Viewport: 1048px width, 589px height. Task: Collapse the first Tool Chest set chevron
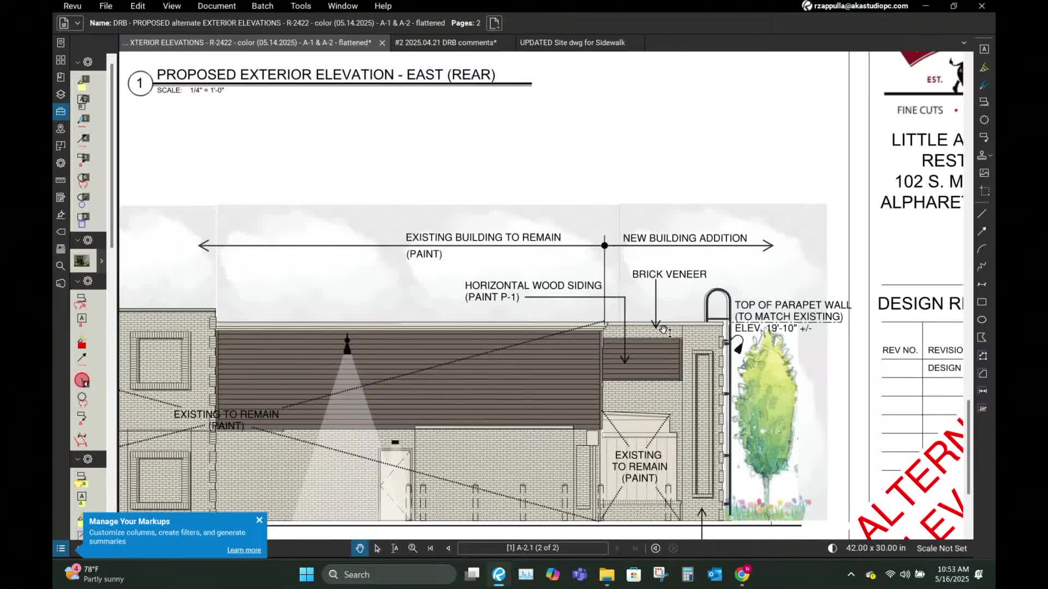click(x=78, y=62)
